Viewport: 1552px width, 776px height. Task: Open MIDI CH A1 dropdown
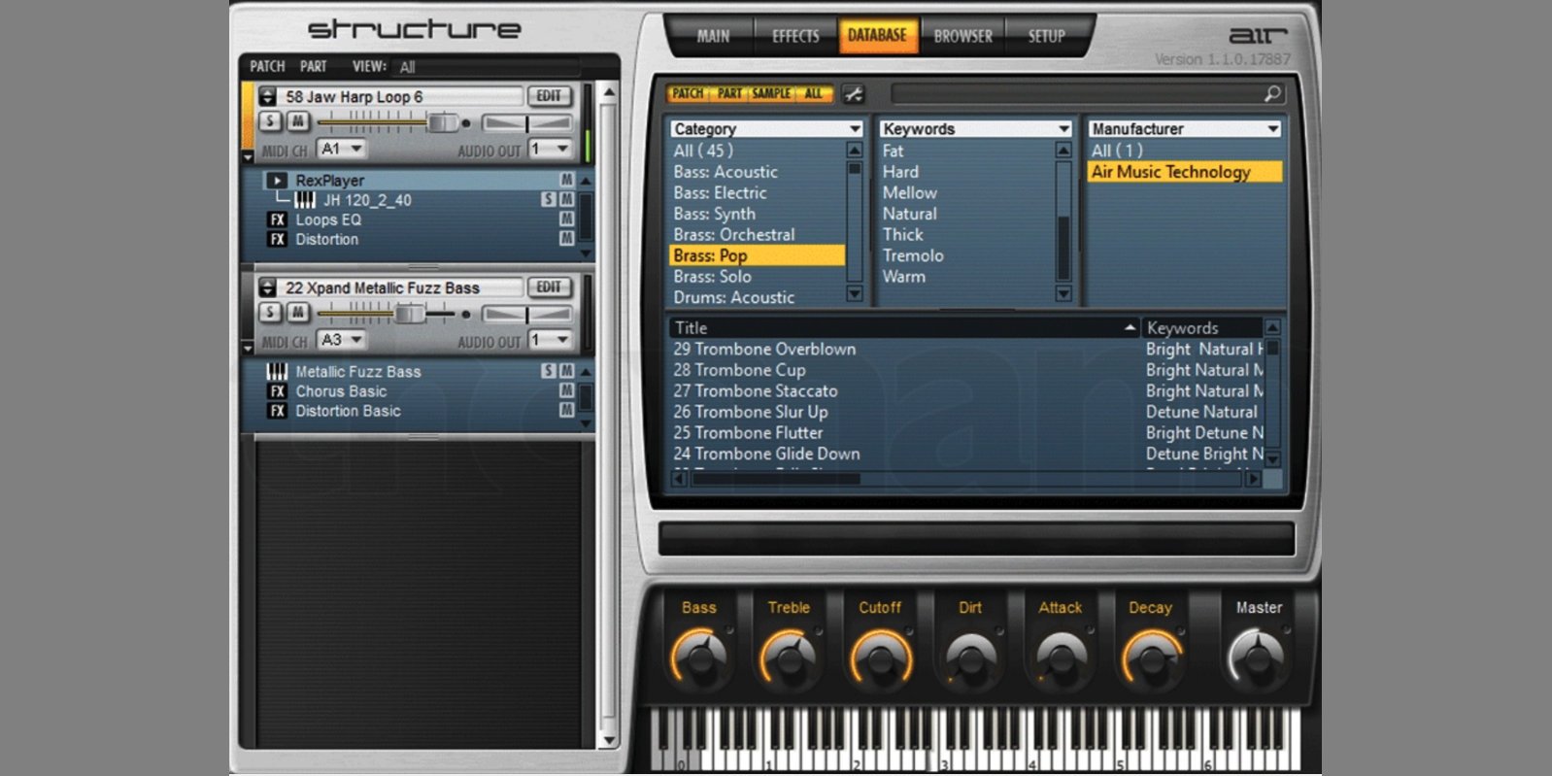pyautogui.click(x=341, y=149)
